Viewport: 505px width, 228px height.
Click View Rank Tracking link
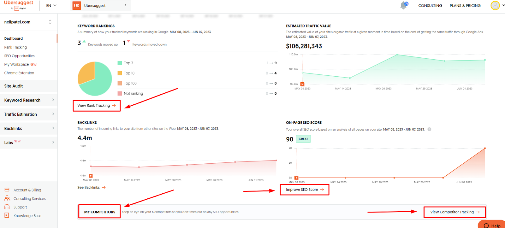(97, 106)
